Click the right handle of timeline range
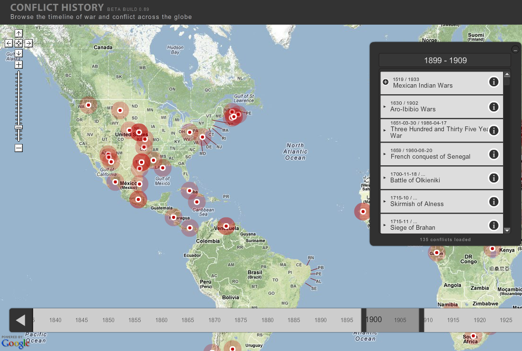 pos(422,320)
